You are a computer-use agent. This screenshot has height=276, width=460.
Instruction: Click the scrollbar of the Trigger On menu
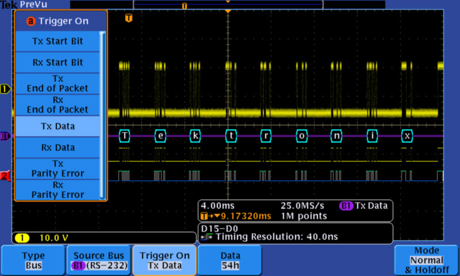tap(102, 115)
